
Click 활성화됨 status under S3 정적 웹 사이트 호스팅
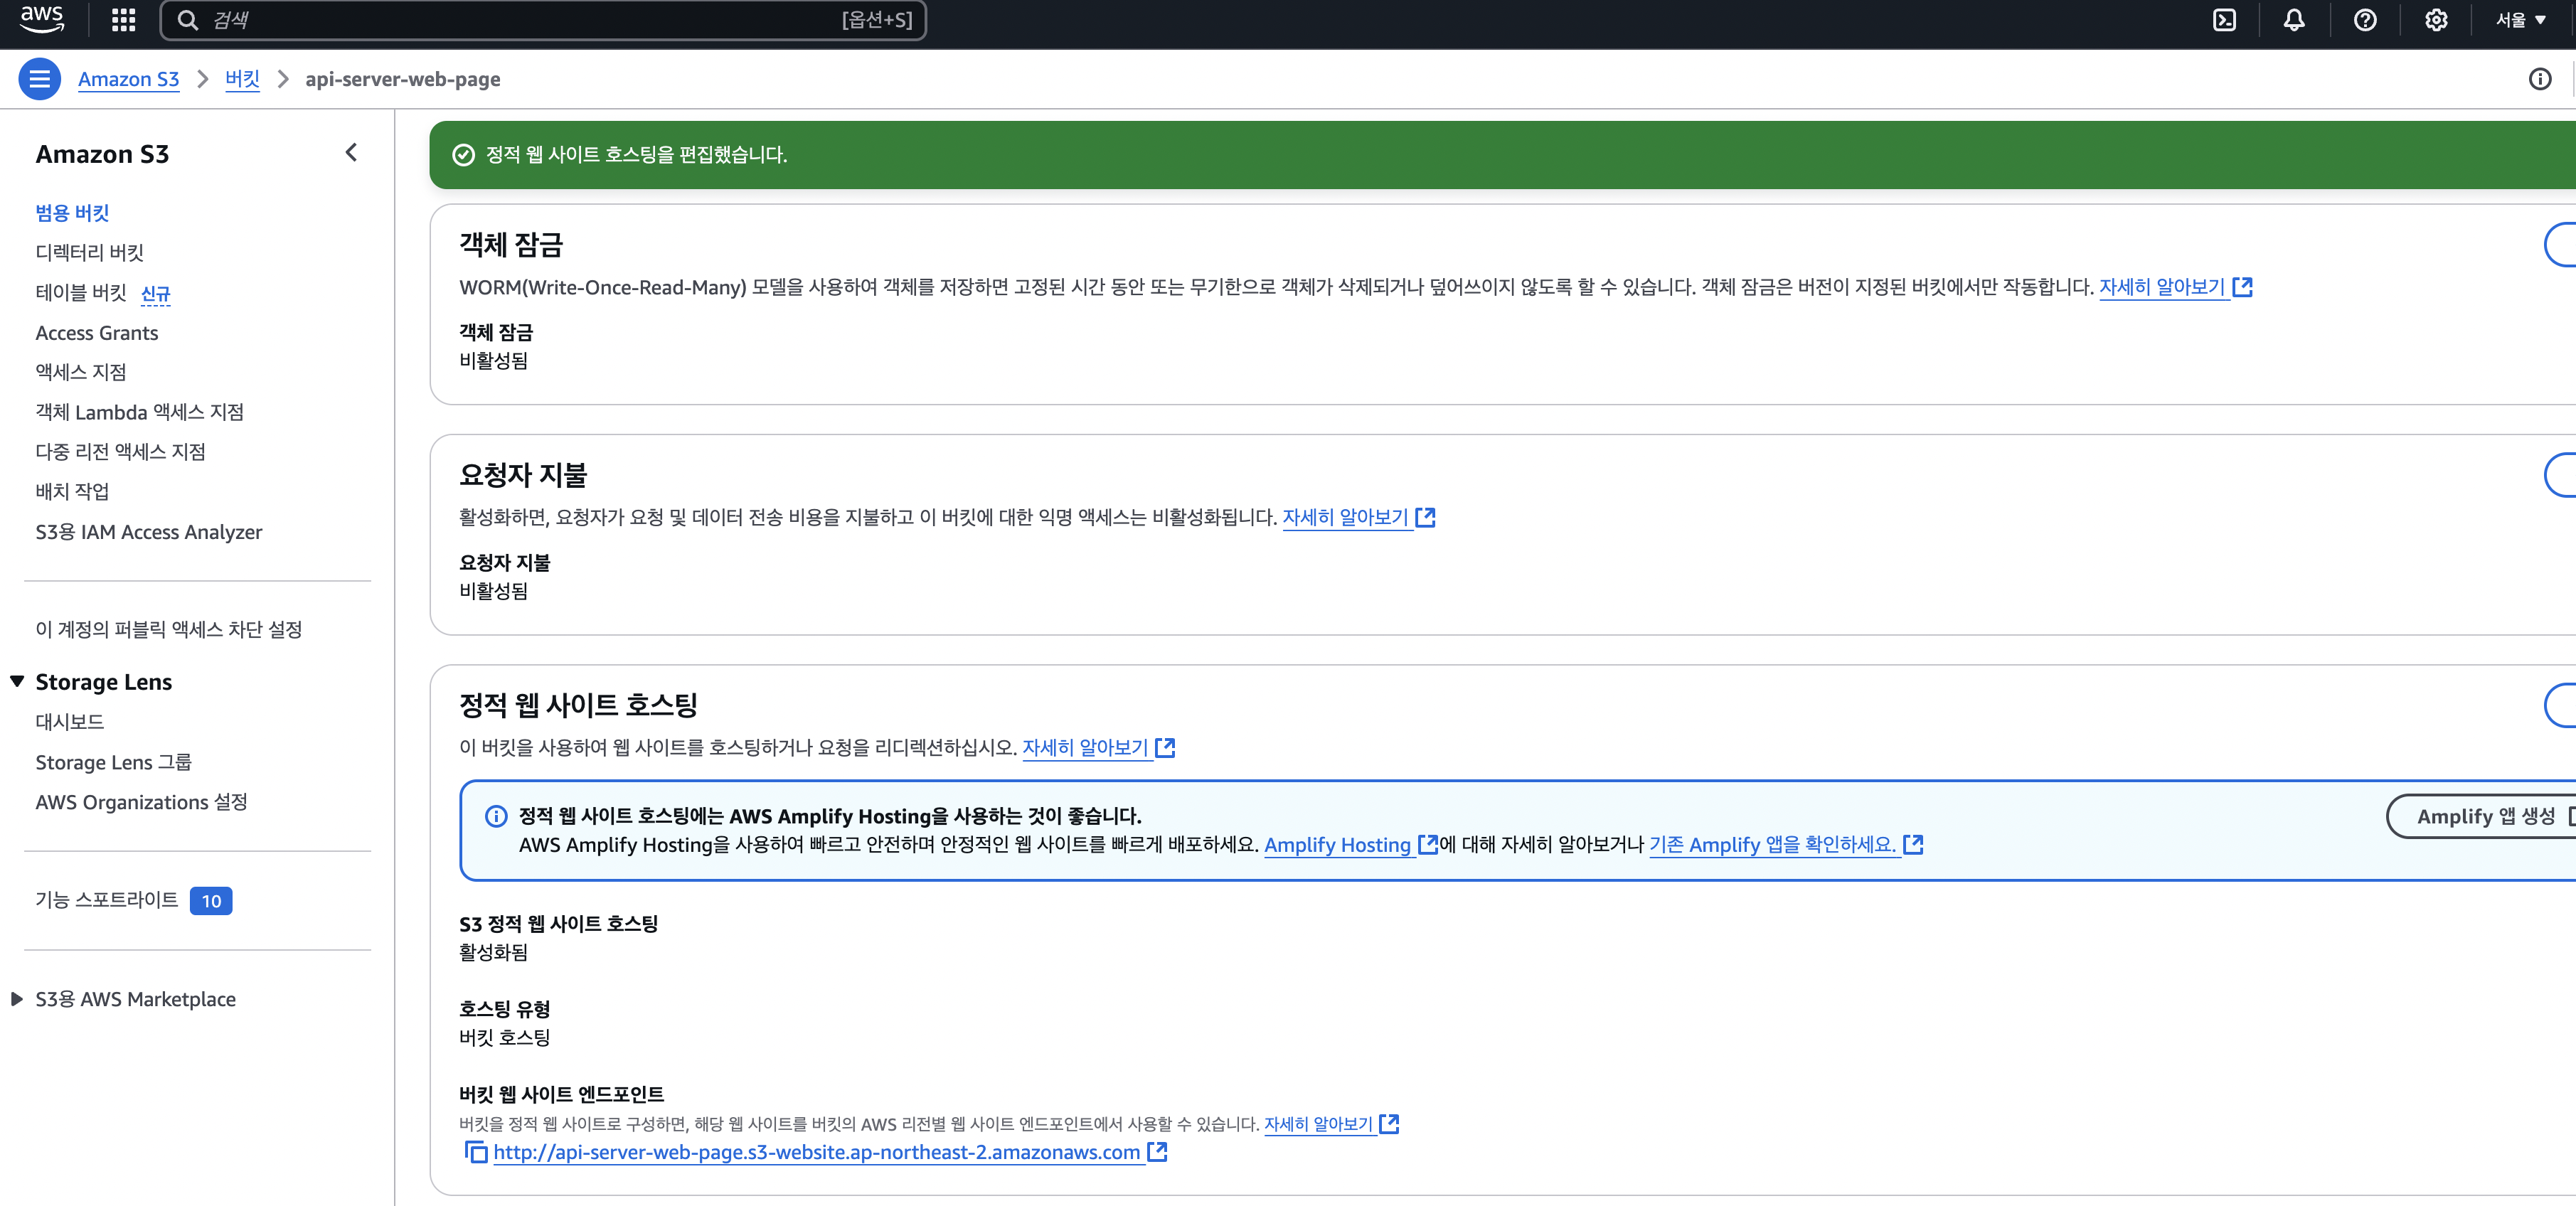click(494, 952)
